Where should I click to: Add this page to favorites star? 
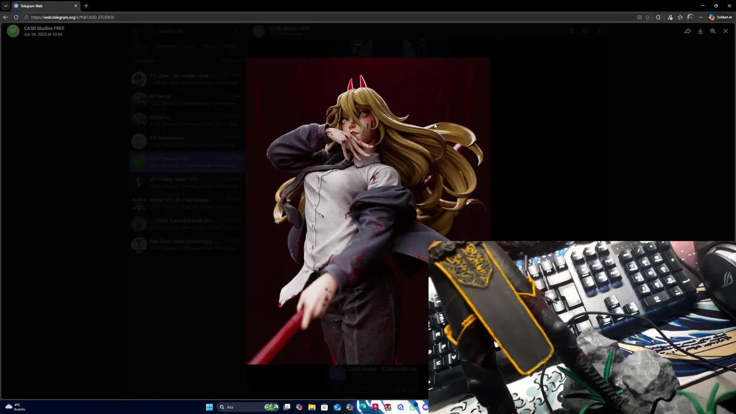click(648, 17)
